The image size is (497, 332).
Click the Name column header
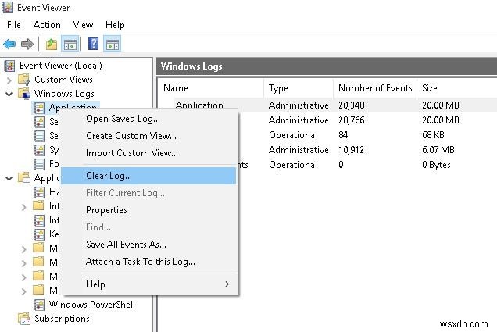click(211, 88)
